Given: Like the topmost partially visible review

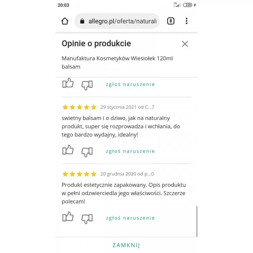Looking at the screenshot, I should [x=68, y=84].
